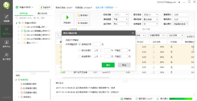Check the 覃召-1111 checkbox

pyautogui.click(x=22, y=43)
